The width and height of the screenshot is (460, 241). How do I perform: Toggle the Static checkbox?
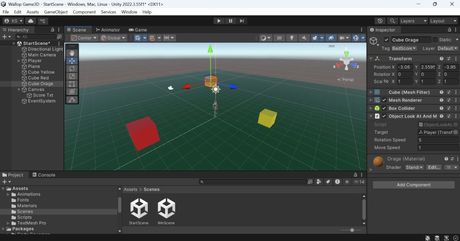(x=435, y=40)
